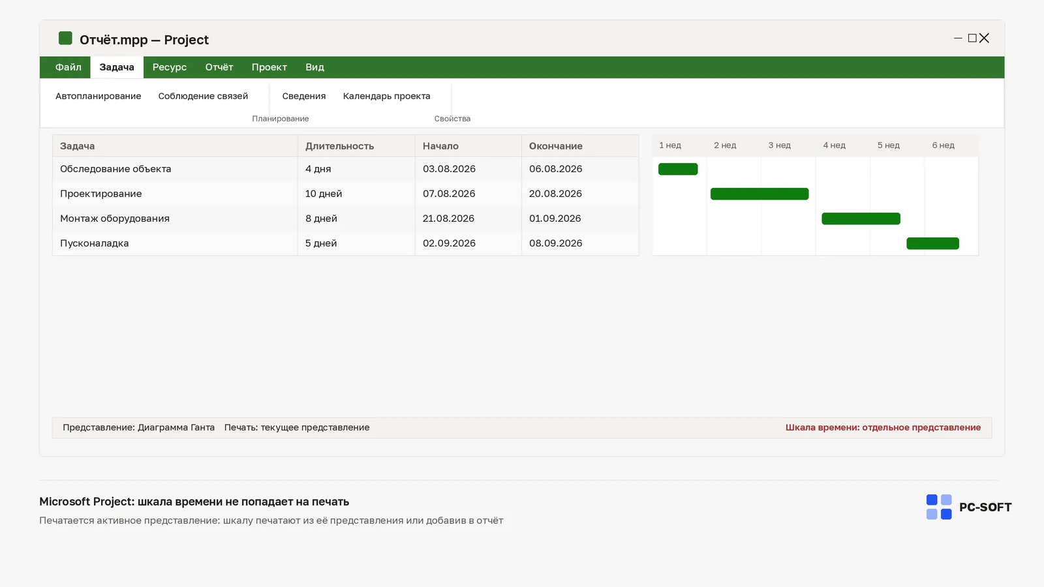Image resolution: width=1044 pixels, height=587 pixels.
Task: Click start date 02.09.2026
Action: [x=468, y=243]
